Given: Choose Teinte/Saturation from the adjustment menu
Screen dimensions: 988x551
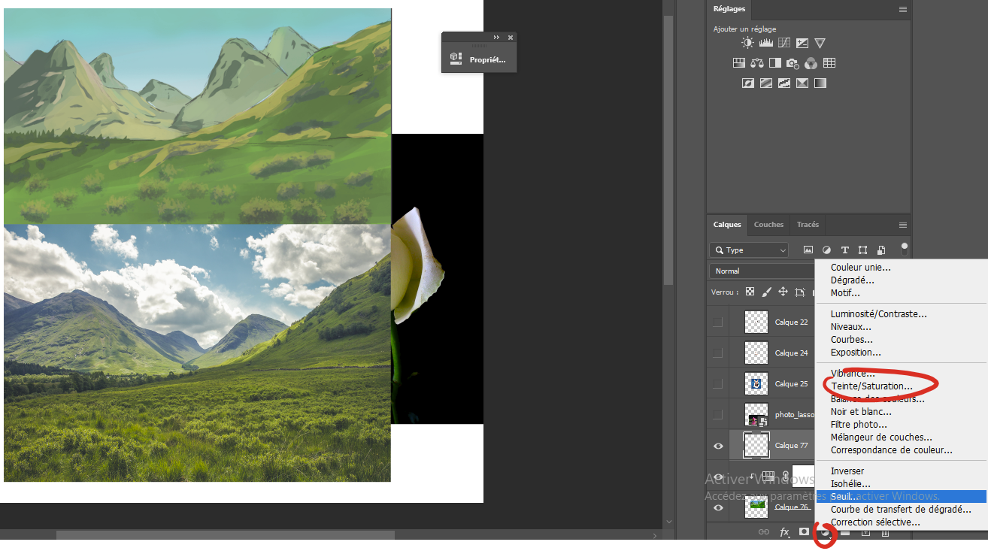Looking at the screenshot, I should (871, 386).
